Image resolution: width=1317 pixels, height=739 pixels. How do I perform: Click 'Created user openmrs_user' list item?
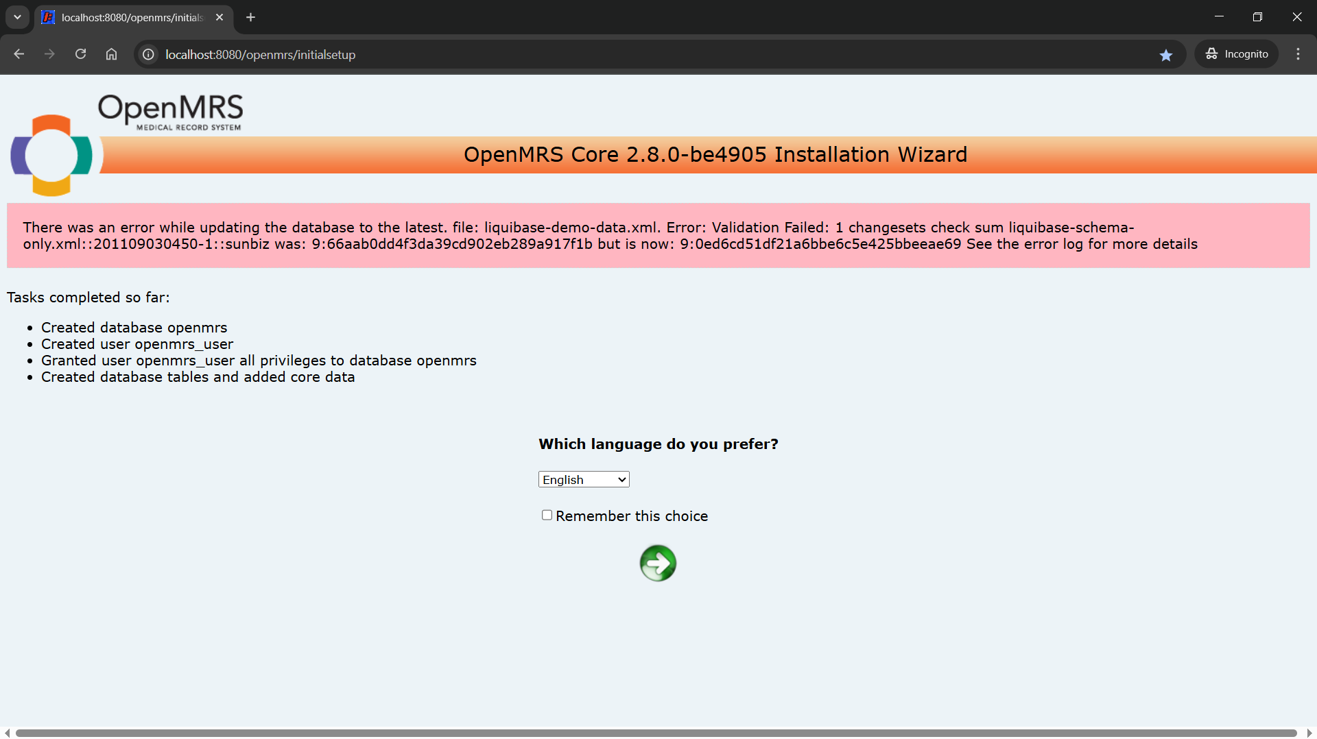point(137,344)
